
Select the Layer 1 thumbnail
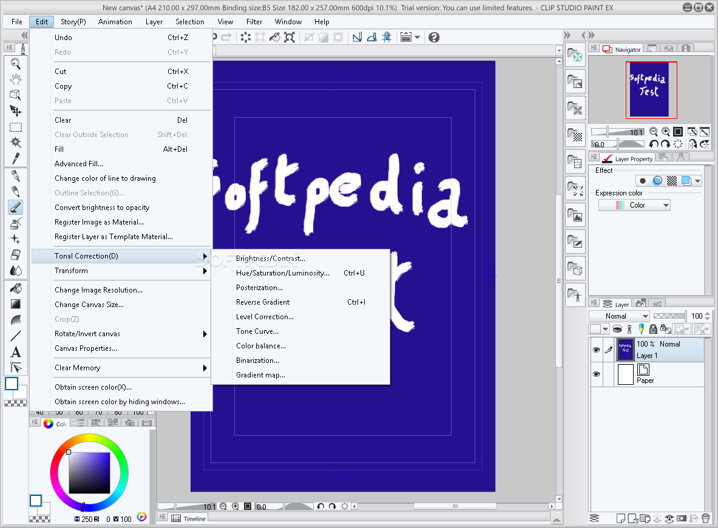pos(626,350)
